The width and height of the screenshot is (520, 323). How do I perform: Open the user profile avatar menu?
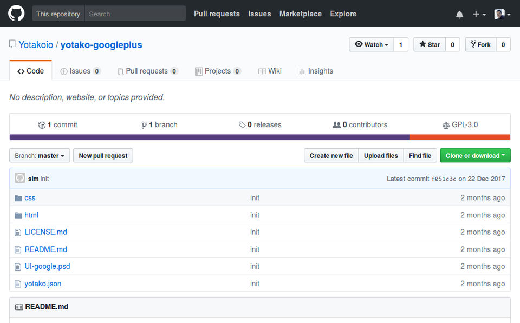(x=502, y=15)
